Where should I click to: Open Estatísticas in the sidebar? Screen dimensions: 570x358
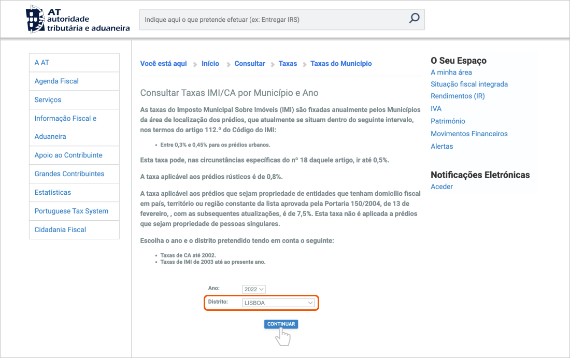point(53,193)
